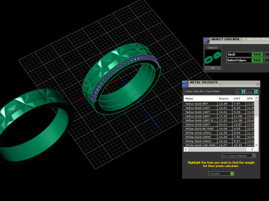Click the blue checkmark Object Checker icon
The height and width of the screenshot is (201, 269).
tap(207, 40)
